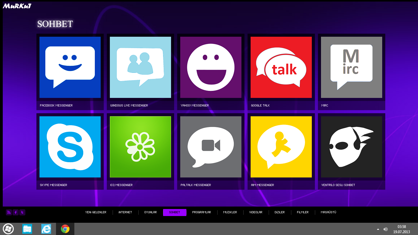Launch the Yahoo! Messenger smiley icon
The height and width of the screenshot is (235, 418).
[x=211, y=67]
